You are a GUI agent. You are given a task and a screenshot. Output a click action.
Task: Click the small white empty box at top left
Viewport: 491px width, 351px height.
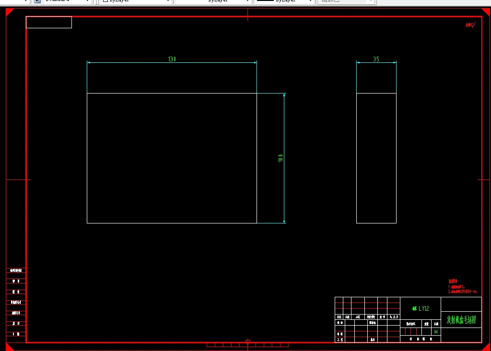point(49,22)
